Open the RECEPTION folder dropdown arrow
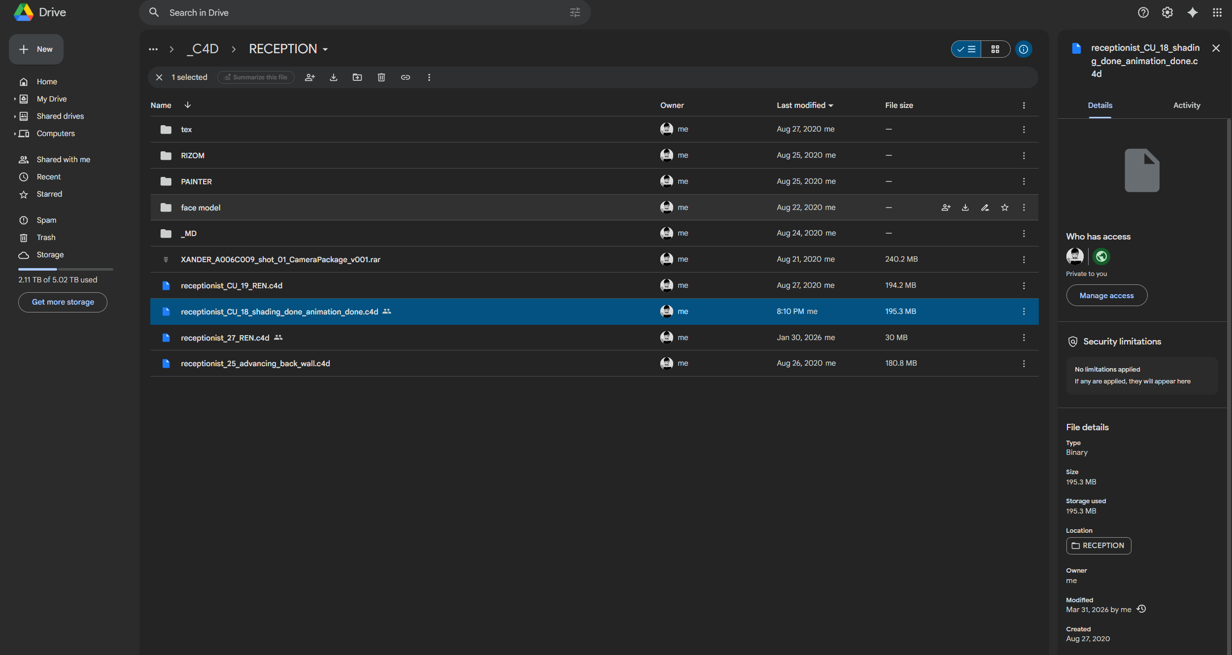 [x=325, y=49]
